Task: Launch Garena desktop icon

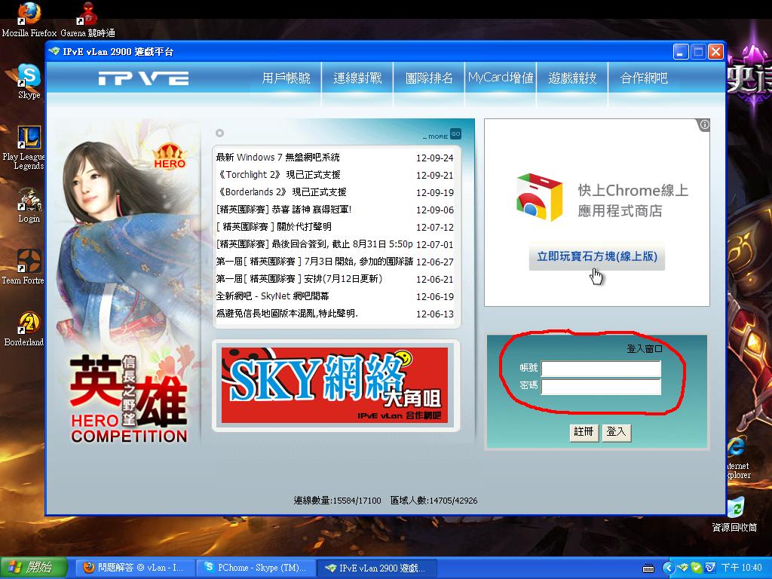Action: [x=88, y=15]
